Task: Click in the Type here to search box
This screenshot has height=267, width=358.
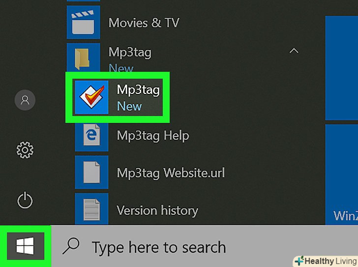Action: click(205, 246)
